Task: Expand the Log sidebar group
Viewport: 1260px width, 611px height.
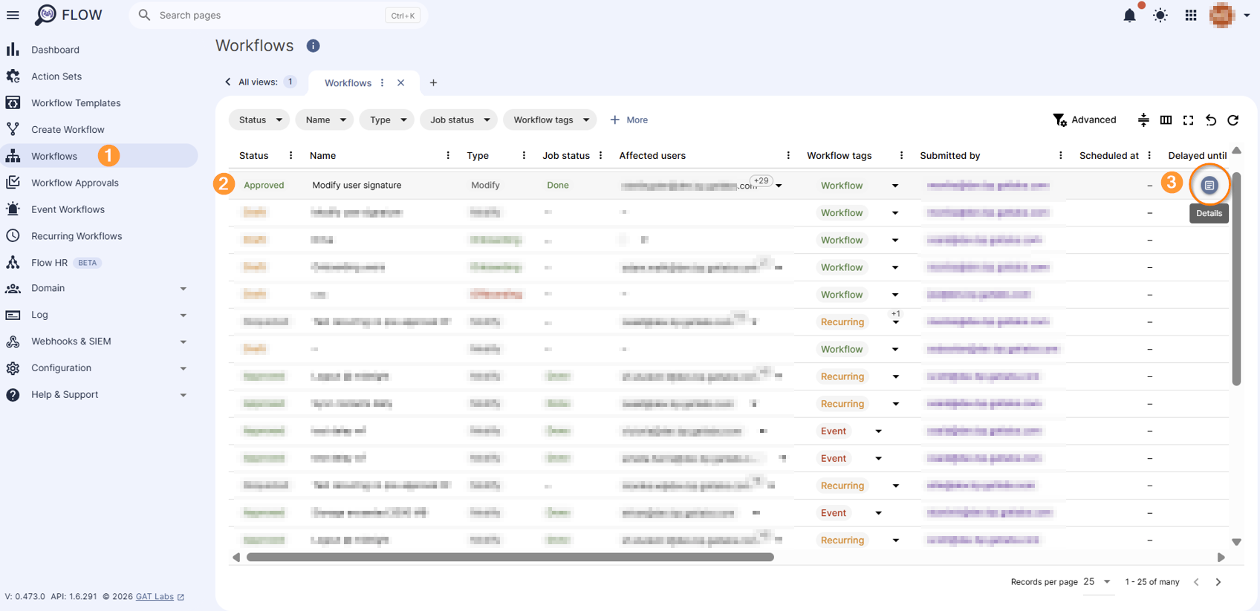Action: (x=100, y=315)
